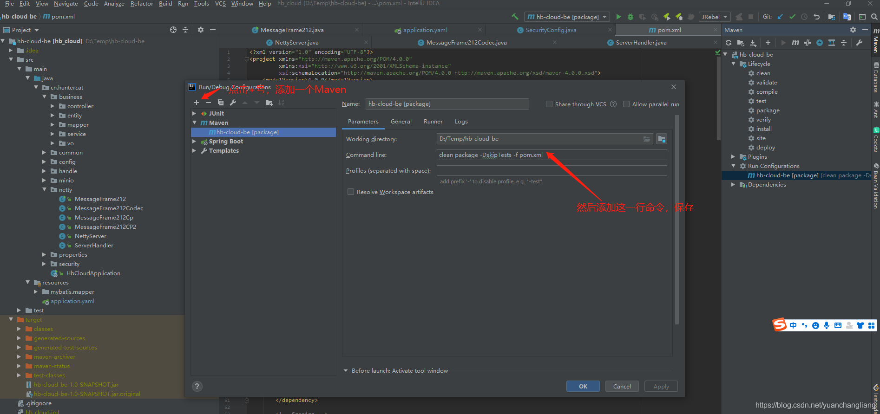The image size is (880, 414).
Task: Sort the run configurations alphabetically
Action: pyautogui.click(x=281, y=103)
